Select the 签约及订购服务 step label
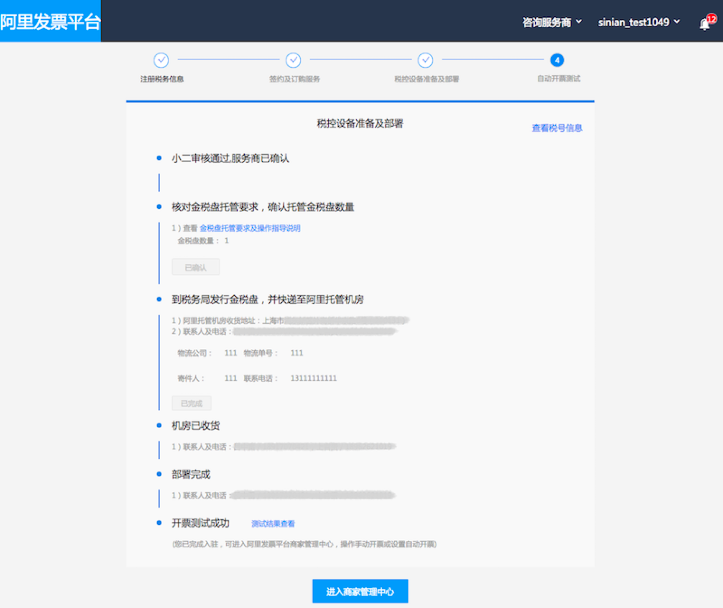723x608 pixels. click(x=294, y=79)
